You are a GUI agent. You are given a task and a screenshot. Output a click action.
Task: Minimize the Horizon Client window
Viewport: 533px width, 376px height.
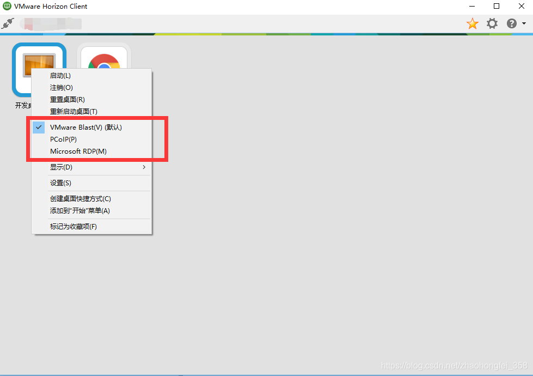(x=472, y=6)
